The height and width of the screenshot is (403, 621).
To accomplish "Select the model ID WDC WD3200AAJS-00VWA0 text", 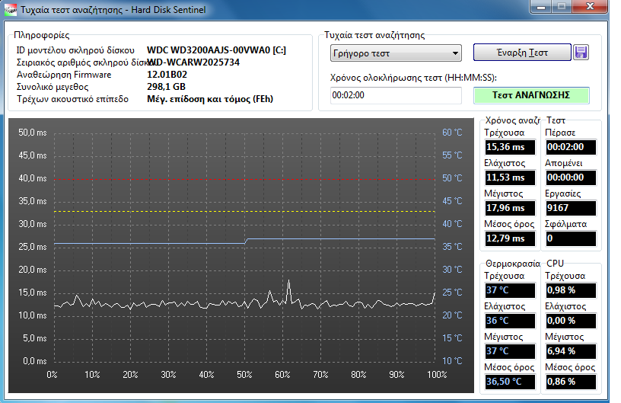I will tap(216, 50).
